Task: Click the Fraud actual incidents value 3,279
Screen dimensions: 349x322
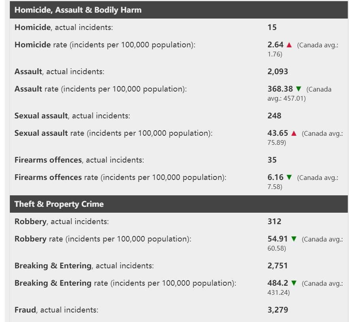Action: (278, 310)
